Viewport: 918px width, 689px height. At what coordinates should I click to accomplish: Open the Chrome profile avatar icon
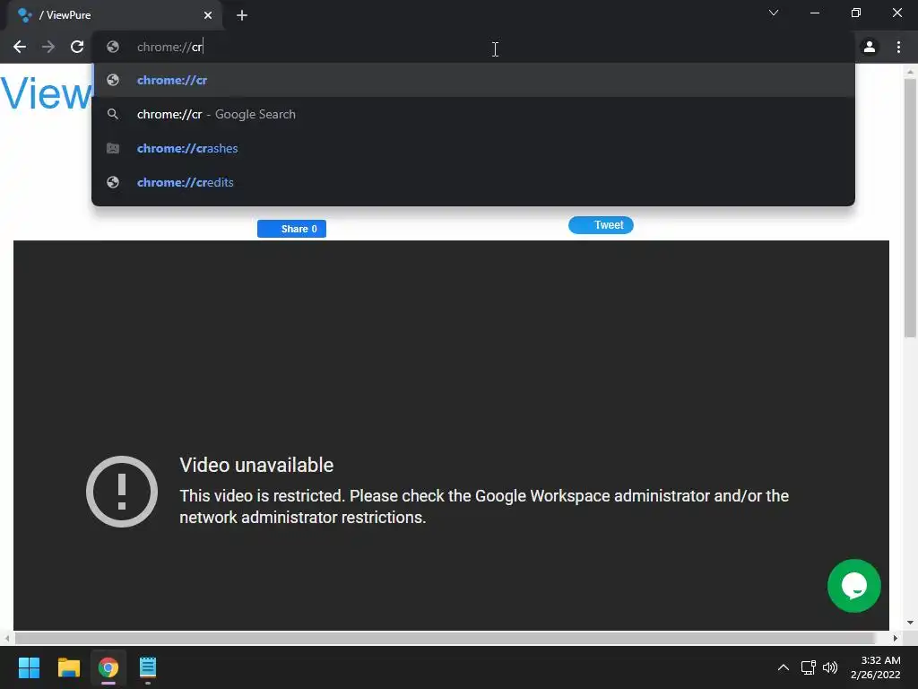[x=870, y=47]
